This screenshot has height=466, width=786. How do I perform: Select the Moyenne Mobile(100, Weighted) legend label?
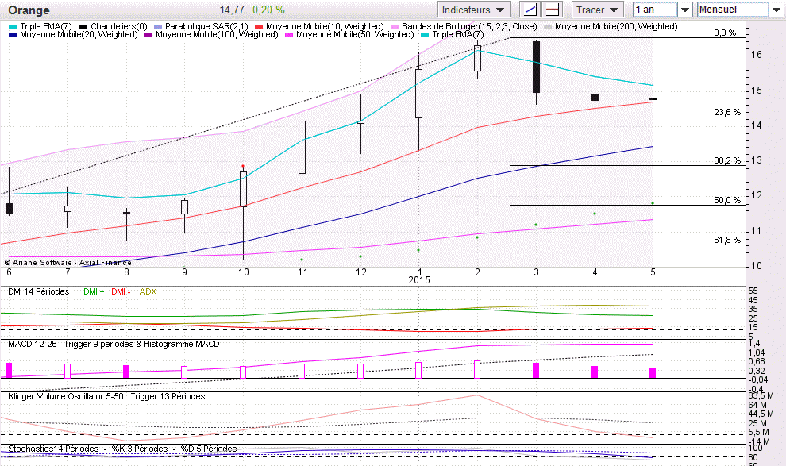tap(217, 34)
